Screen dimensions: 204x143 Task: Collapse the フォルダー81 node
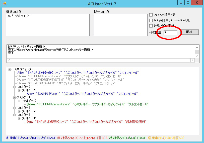coord(19,118)
